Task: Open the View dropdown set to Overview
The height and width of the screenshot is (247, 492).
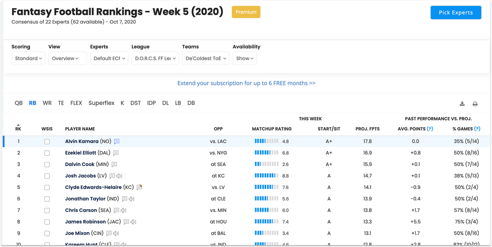Action: tap(68, 58)
